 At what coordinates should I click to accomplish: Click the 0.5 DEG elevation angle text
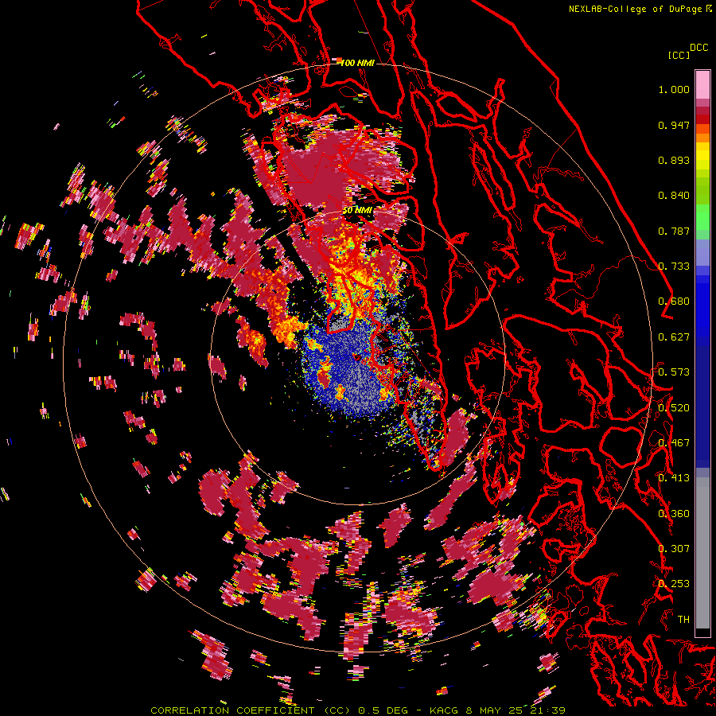(x=384, y=710)
